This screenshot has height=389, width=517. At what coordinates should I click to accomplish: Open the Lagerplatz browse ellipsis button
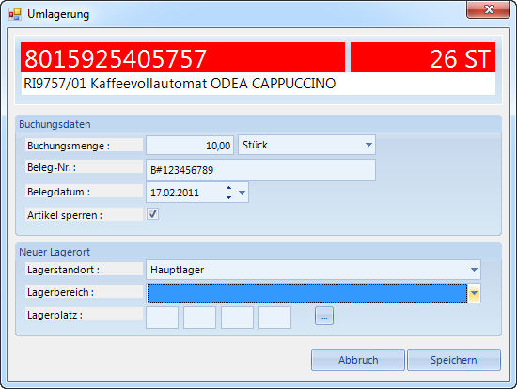324,316
